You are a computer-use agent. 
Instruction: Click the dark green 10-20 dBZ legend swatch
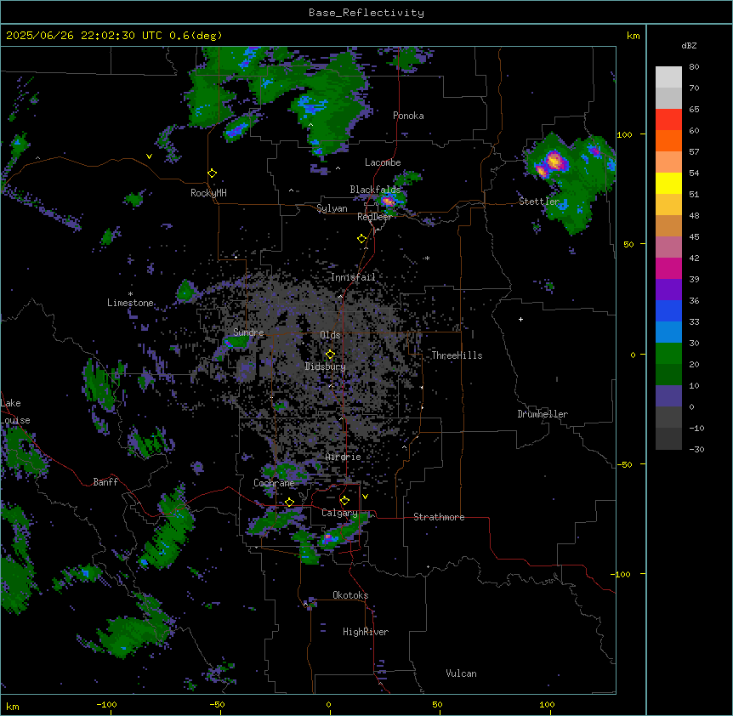(x=668, y=375)
